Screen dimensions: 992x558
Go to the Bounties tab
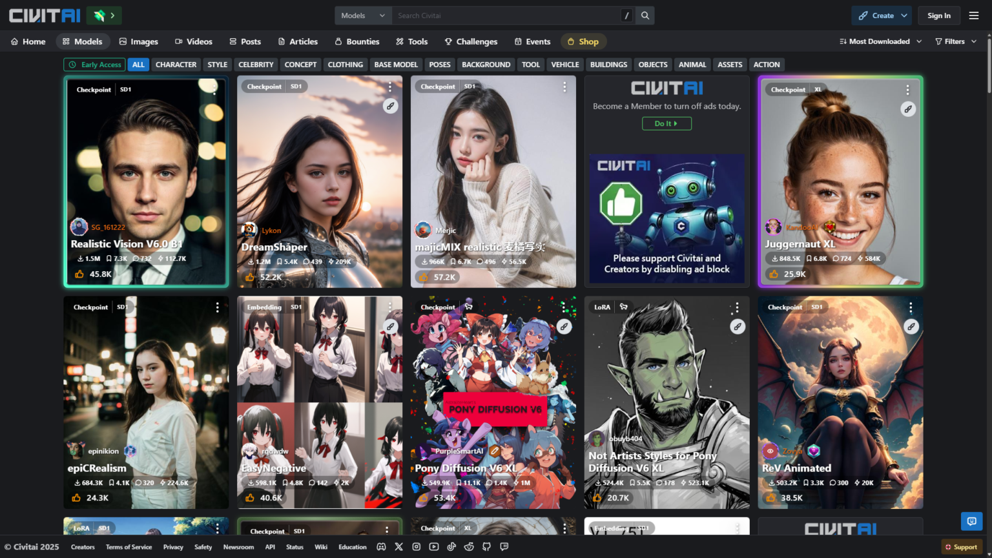(356, 41)
